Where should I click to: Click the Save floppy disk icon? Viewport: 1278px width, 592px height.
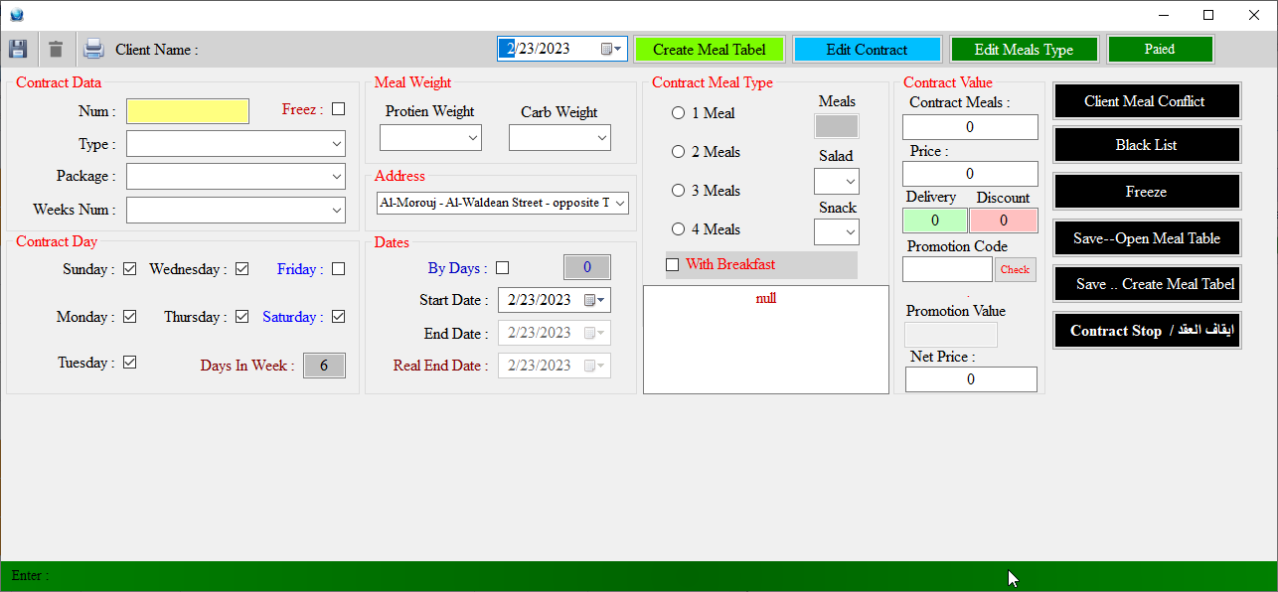18,49
